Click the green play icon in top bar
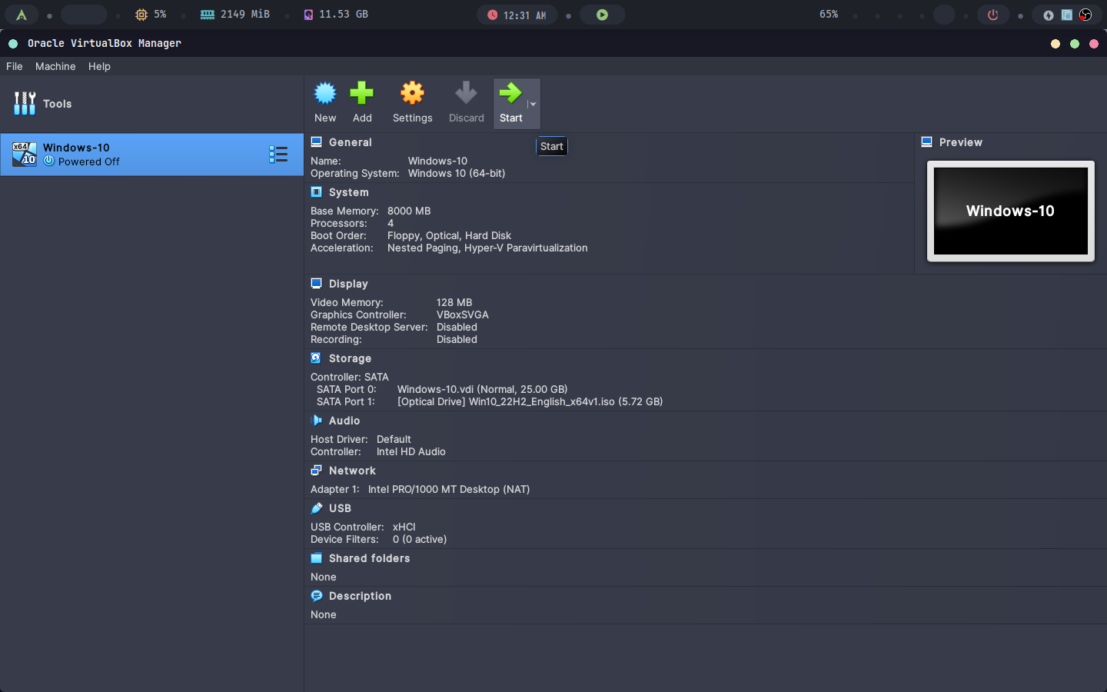Screen dimensions: 1107x692 (602, 15)
